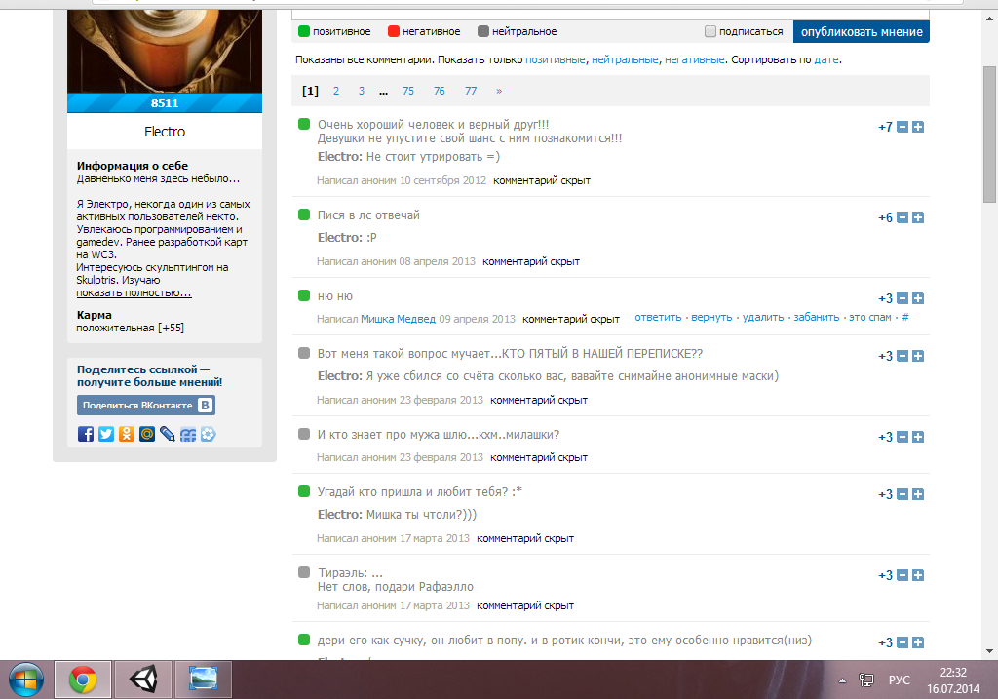This screenshot has width=998, height=699.
Task: Downvote the 'И кто знает про мужа' comment
Action: 902,437
